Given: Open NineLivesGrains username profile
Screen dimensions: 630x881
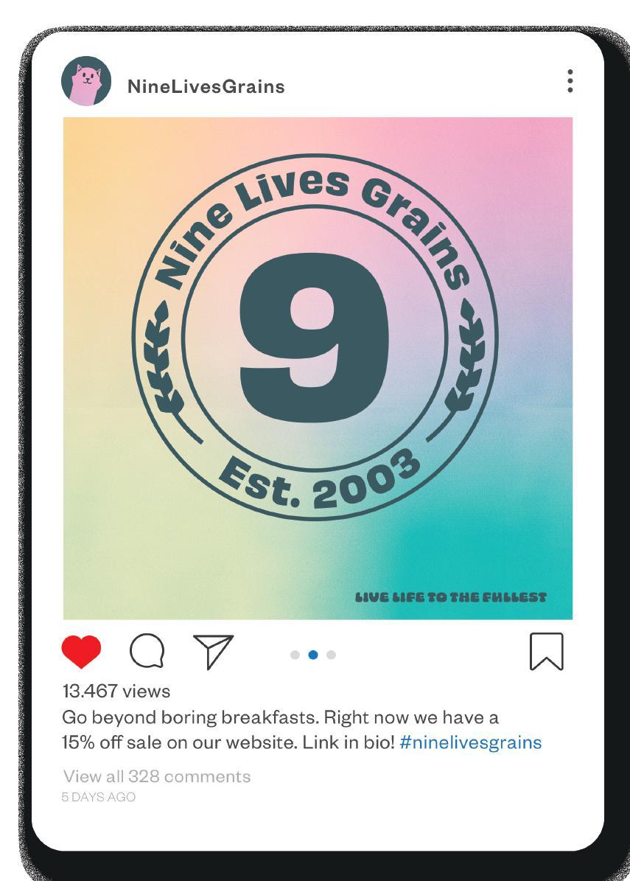Looking at the screenshot, I should pos(206,86).
